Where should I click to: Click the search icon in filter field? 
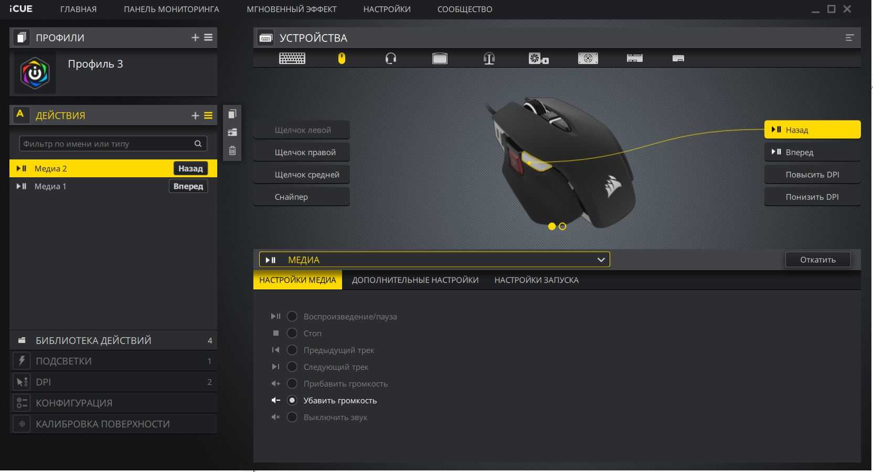198,144
